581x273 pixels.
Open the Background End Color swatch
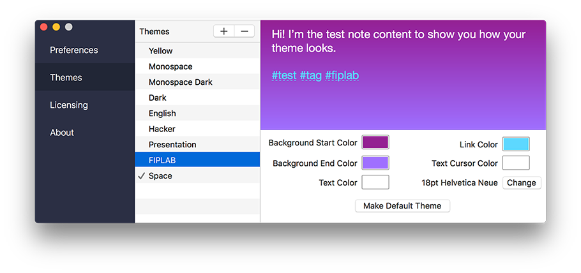(375, 163)
